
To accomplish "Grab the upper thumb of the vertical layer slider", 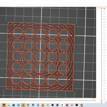I will coord(101,8).
